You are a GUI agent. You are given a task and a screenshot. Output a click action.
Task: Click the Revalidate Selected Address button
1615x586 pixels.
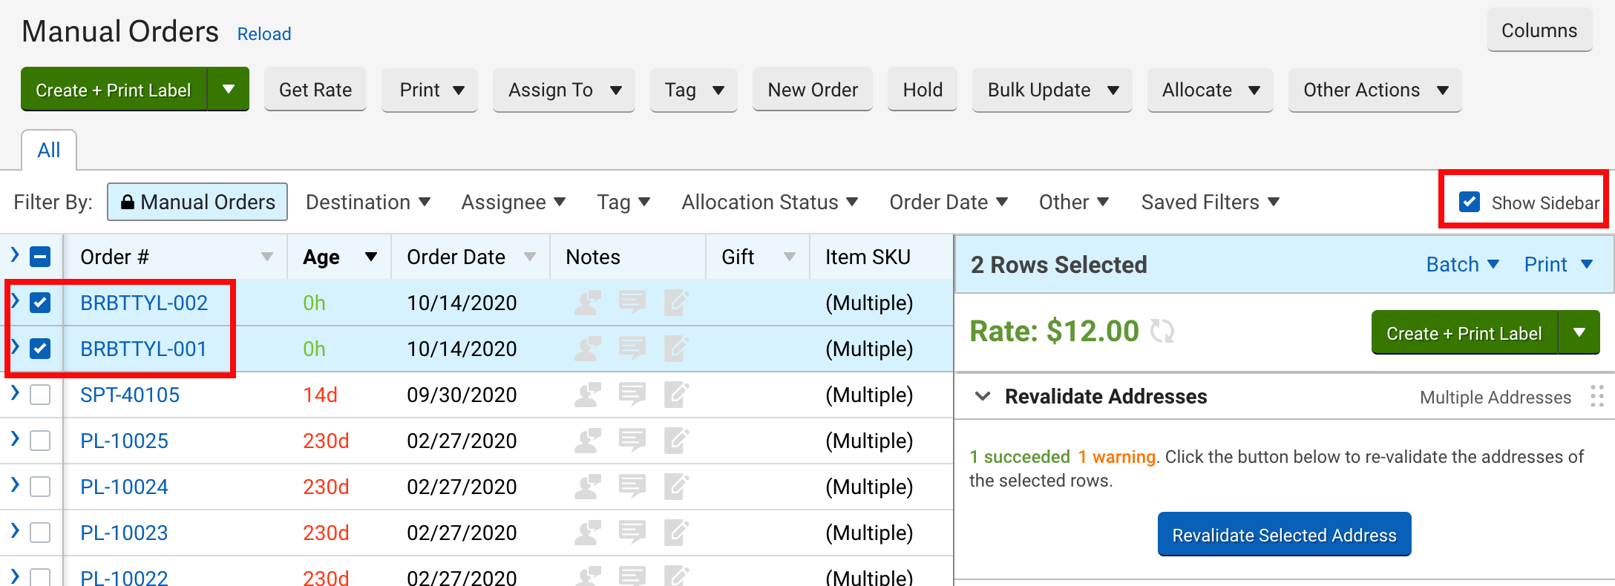(x=1284, y=535)
